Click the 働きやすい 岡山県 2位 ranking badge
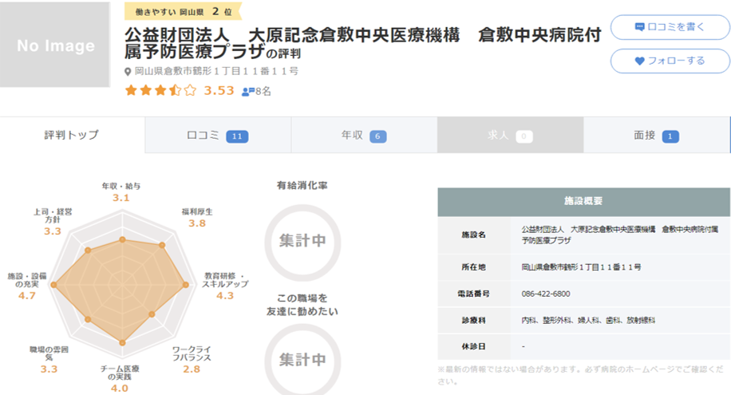Viewport: 731px width, 395px height. click(x=184, y=12)
